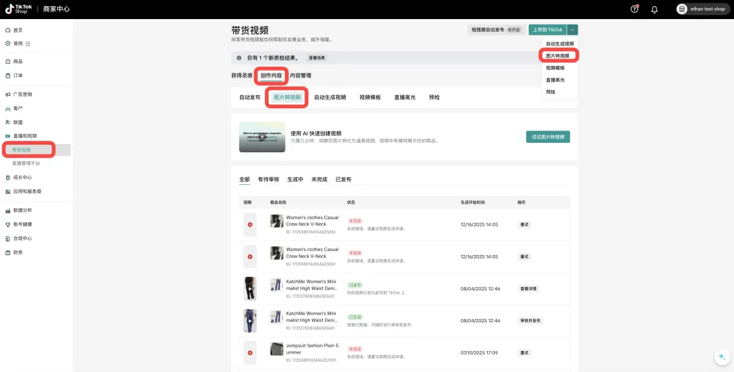This screenshot has height=372, width=734.
Task: Choose 自动生成视频 in the upload dropdown menu
Action: [x=559, y=44]
